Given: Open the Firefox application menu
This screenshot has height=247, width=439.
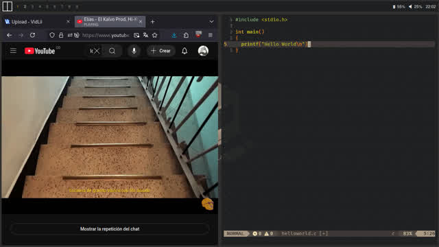Looking at the screenshot, I should [211, 35].
